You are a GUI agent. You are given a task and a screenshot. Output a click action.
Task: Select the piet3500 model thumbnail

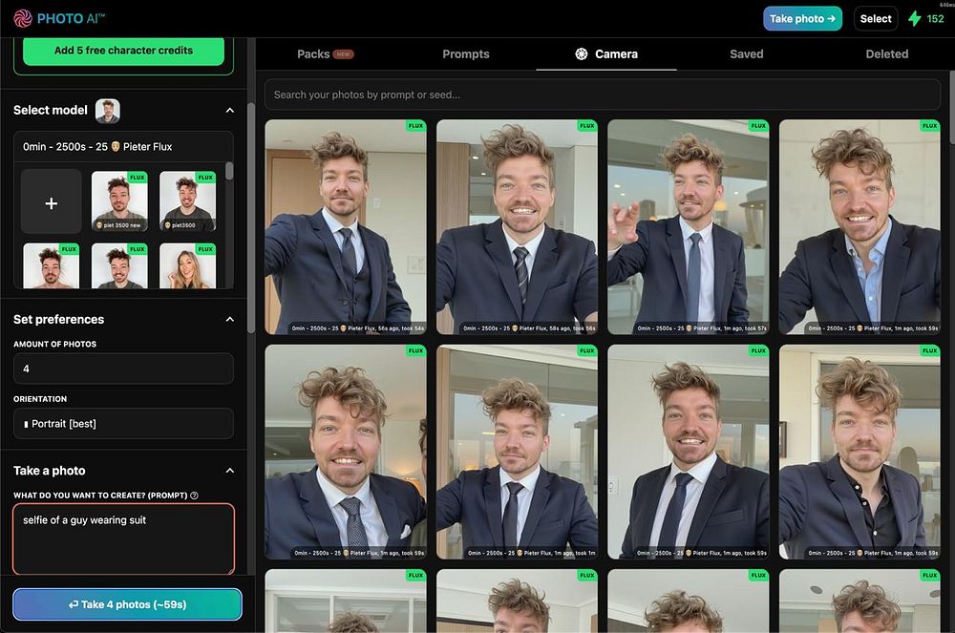pos(187,201)
